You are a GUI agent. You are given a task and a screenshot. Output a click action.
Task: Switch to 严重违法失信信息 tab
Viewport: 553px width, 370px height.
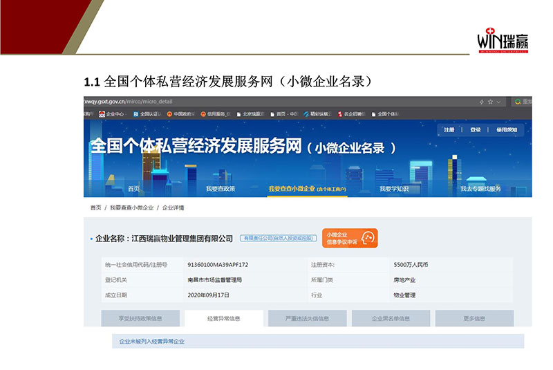pos(307,318)
